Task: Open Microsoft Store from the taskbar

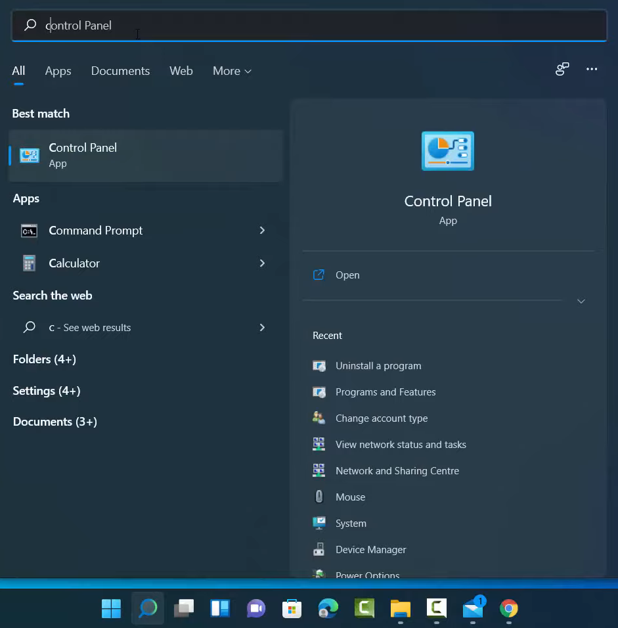Action: 292,609
